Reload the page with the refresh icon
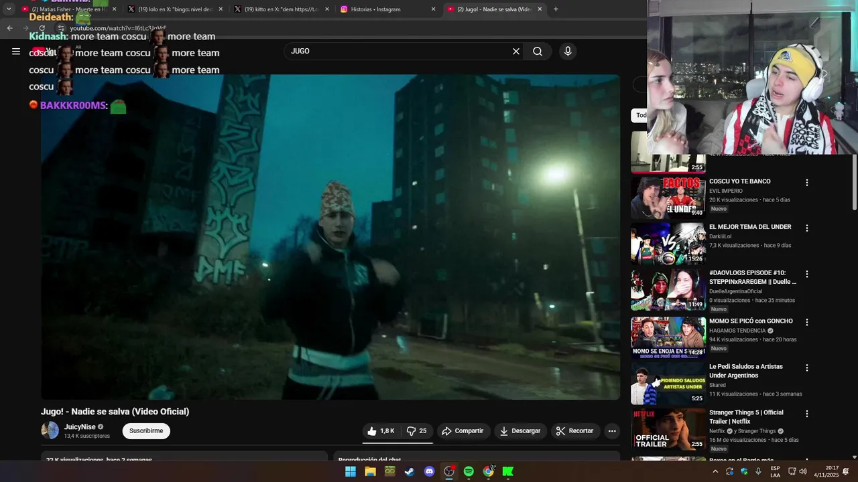Image resolution: width=858 pixels, height=482 pixels. [42, 28]
